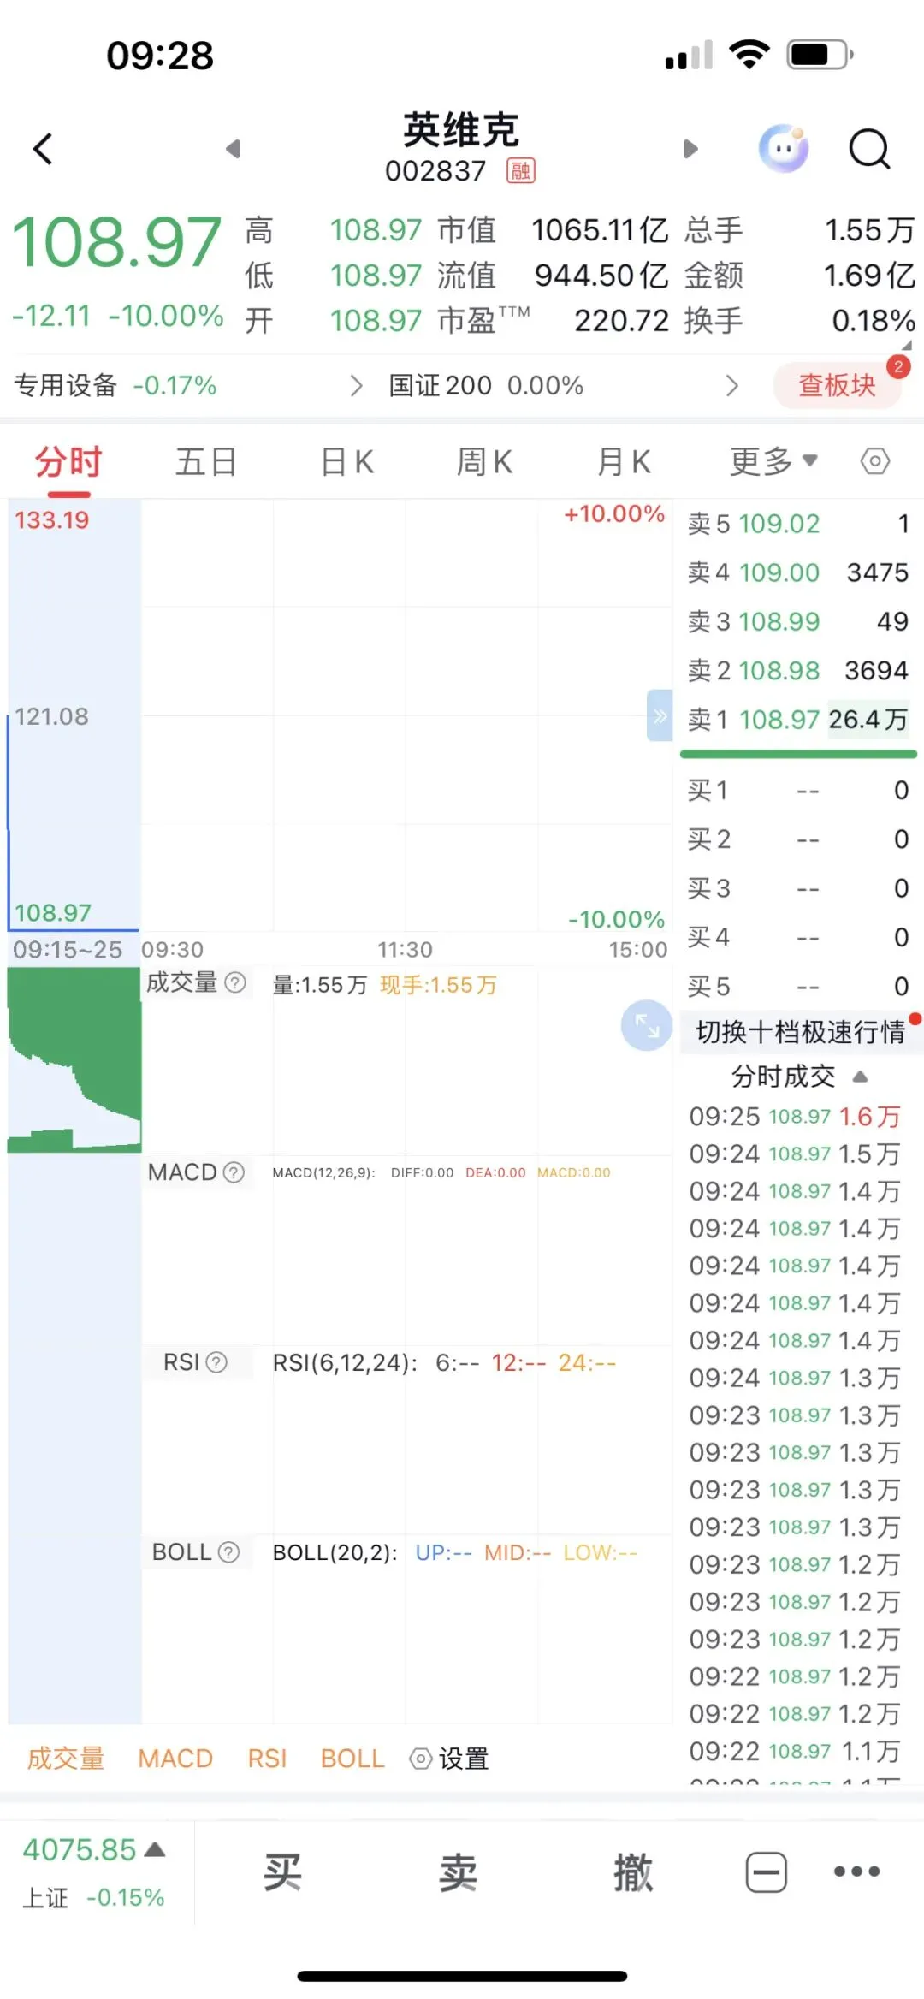Open help icon beside 成交量

(235, 982)
